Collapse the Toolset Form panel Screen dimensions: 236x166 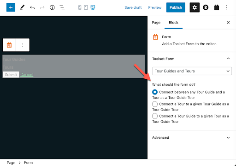[192, 59]
